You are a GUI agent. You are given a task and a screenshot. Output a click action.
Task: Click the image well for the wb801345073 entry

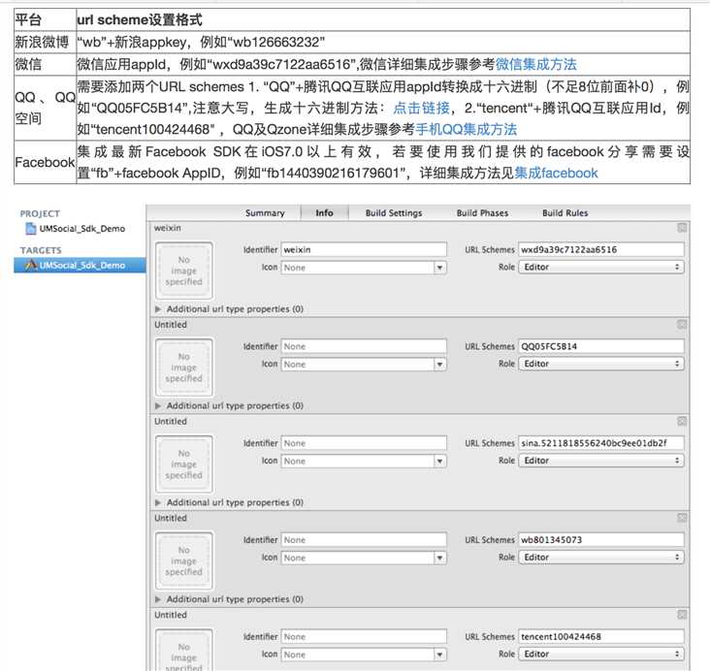(x=184, y=560)
